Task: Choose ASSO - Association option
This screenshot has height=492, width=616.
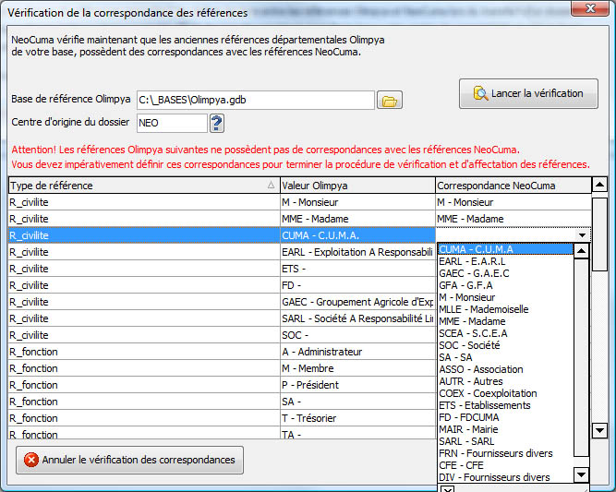Action: pos(505,369)
